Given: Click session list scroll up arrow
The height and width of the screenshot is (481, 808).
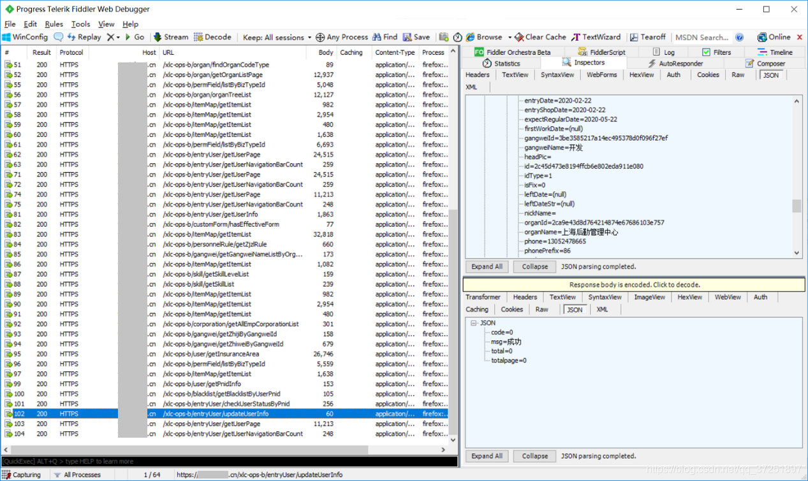Looking at the screenshot, I should [x=453, y=52].
